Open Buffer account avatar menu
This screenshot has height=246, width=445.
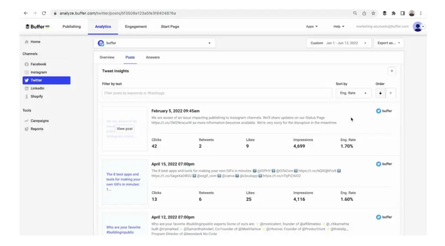(418, 27)
